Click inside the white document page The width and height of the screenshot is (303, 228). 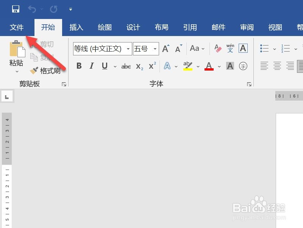pyautogui.click(x=289, y=170)
